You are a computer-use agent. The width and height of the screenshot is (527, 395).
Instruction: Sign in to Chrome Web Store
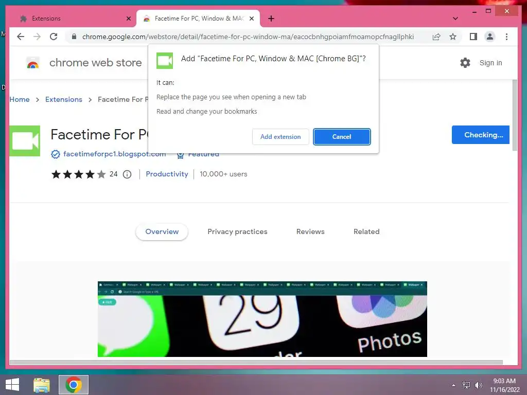490,63
